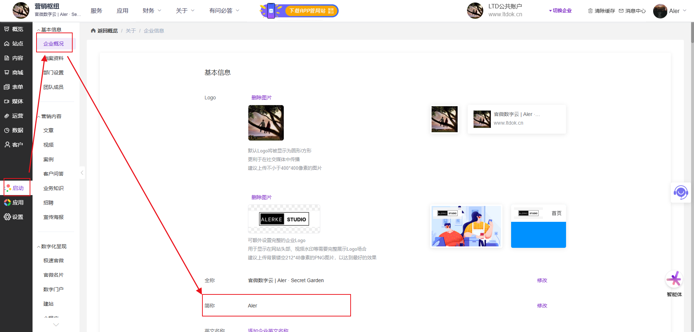Image resolution: width=694 pixels, height=332 pixels.
Task: Open the customer service headset icon
Action: tap(681, 193)
